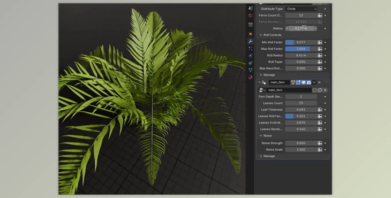The image size is (391, 198).
Task: Open the Physics properties tab
Action: coord(251,56)
